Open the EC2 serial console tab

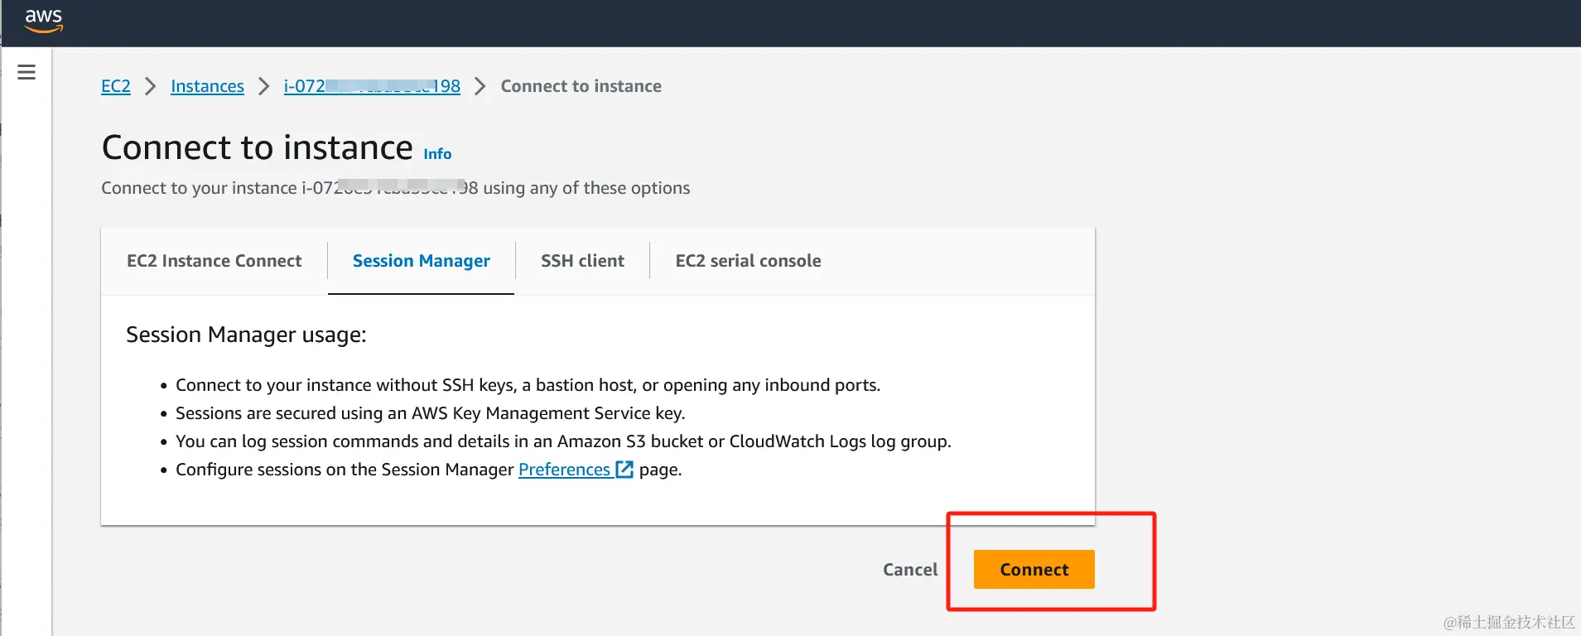click(x=748, y=261)
